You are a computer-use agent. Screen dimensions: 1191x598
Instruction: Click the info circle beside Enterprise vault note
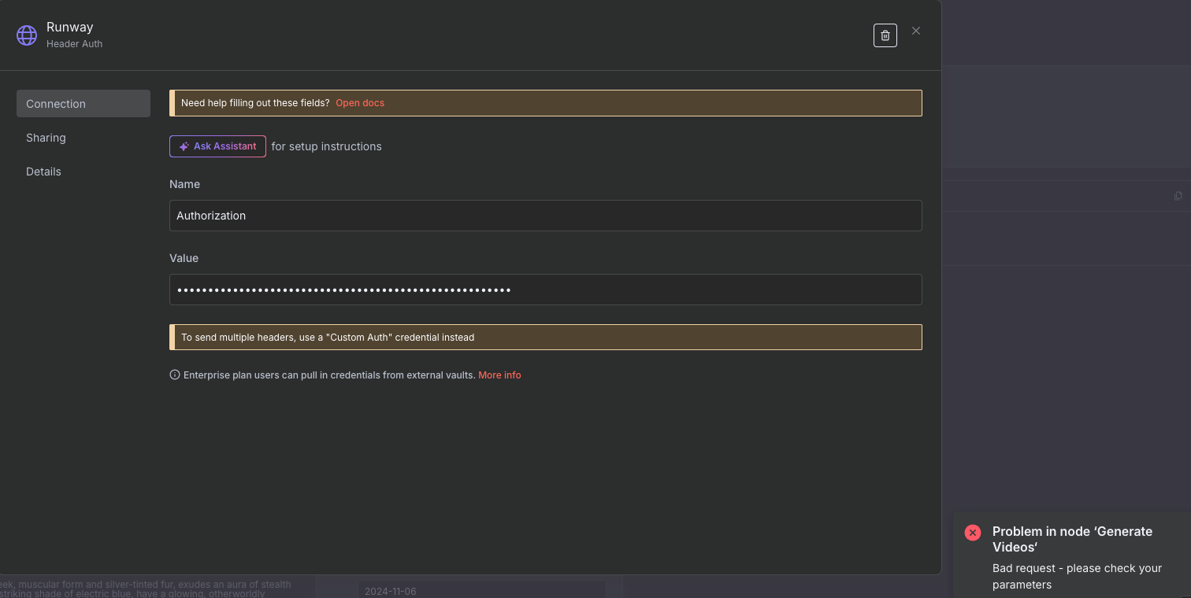[174, 374]
